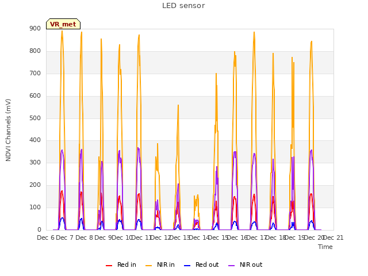Viewport: 368px width, 276px height.
Task: Click the 100 y-axis tick label
Action: pyautogui.click(x=35, y=207)
